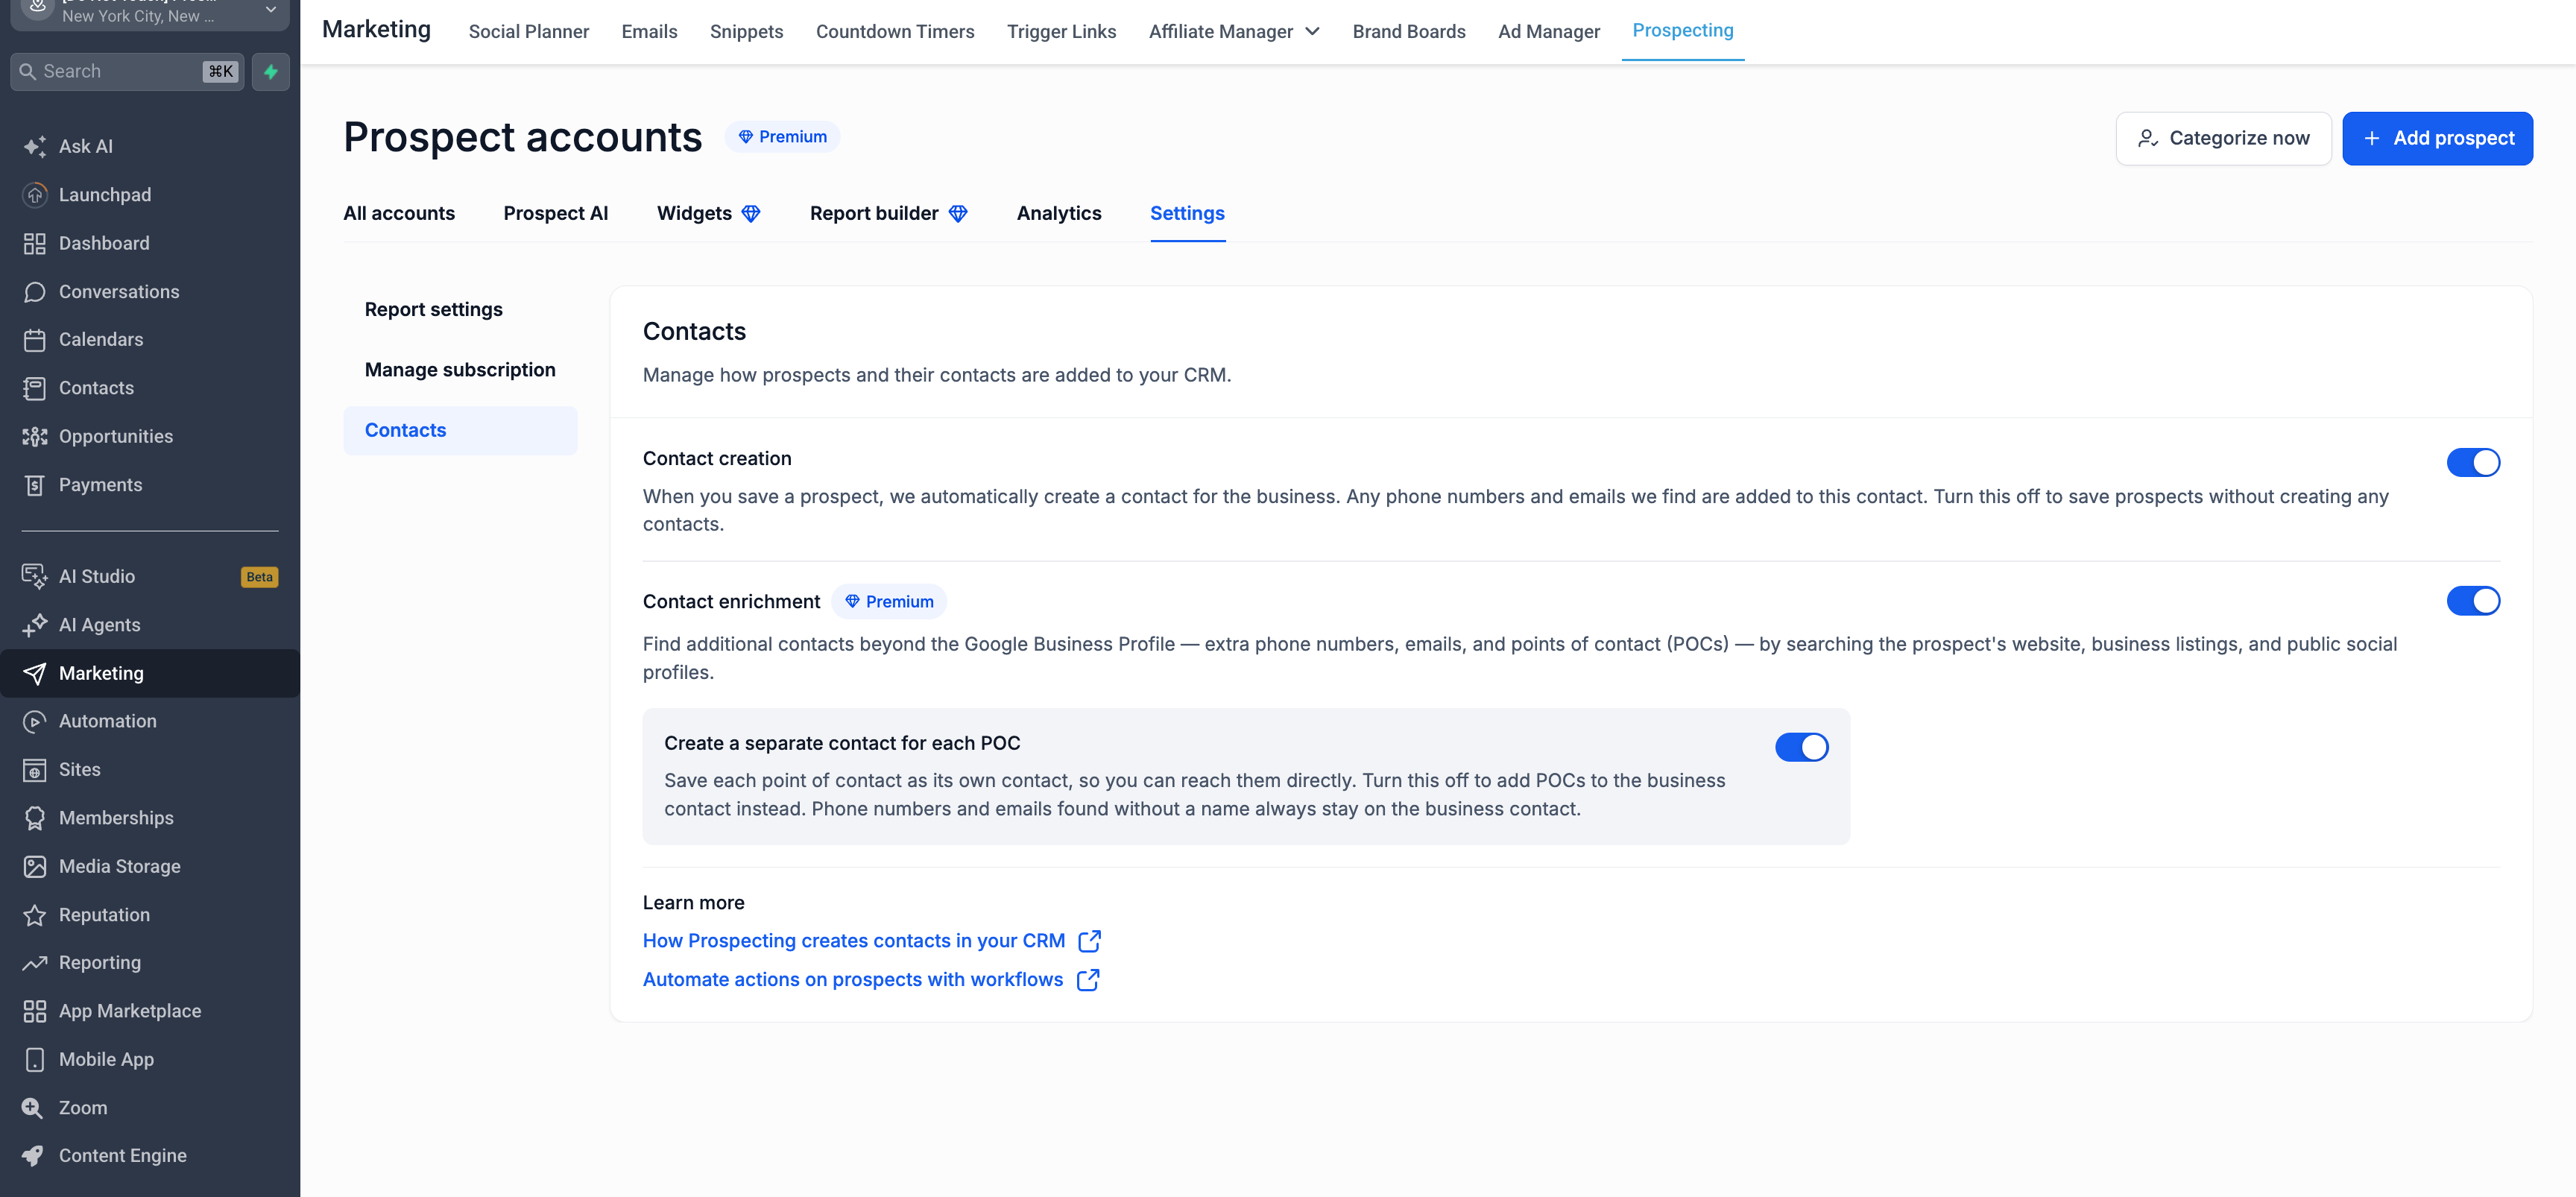2576x1197 pixels.
Task: Open How Prospecting creates contacts link
Action: pos(854,941)
